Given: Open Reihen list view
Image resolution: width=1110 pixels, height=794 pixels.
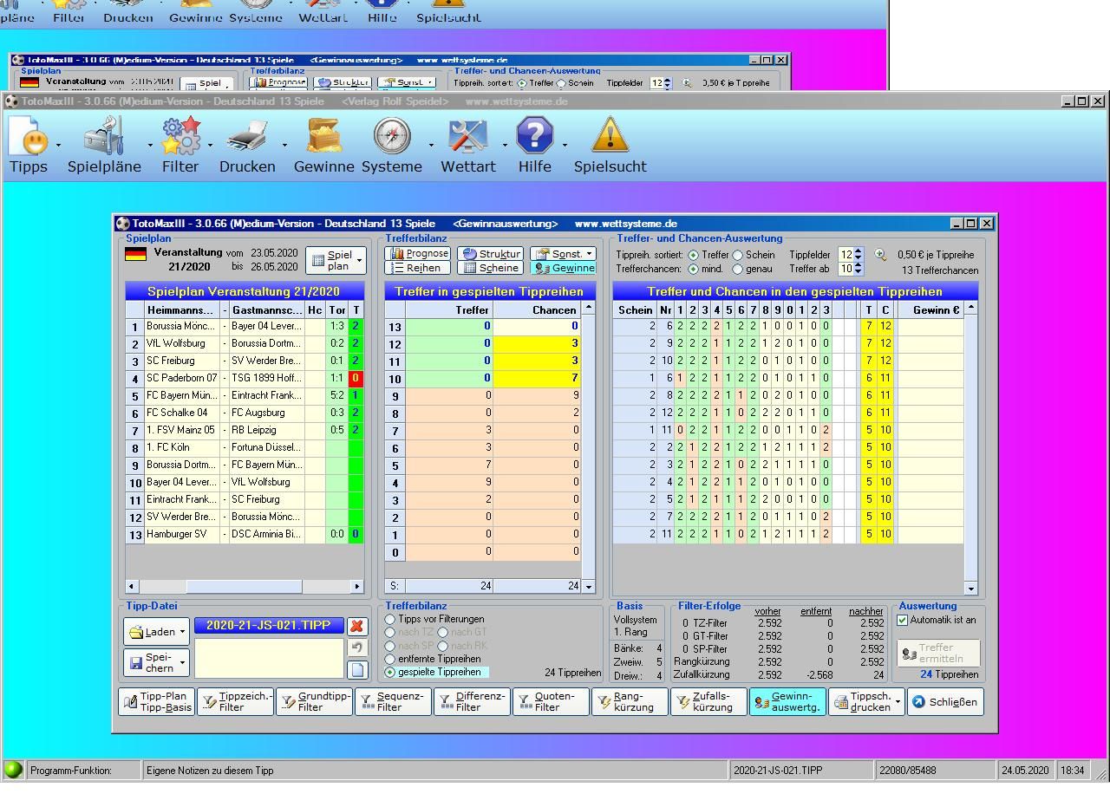Looking at the screenshot, I should point(418,268).
